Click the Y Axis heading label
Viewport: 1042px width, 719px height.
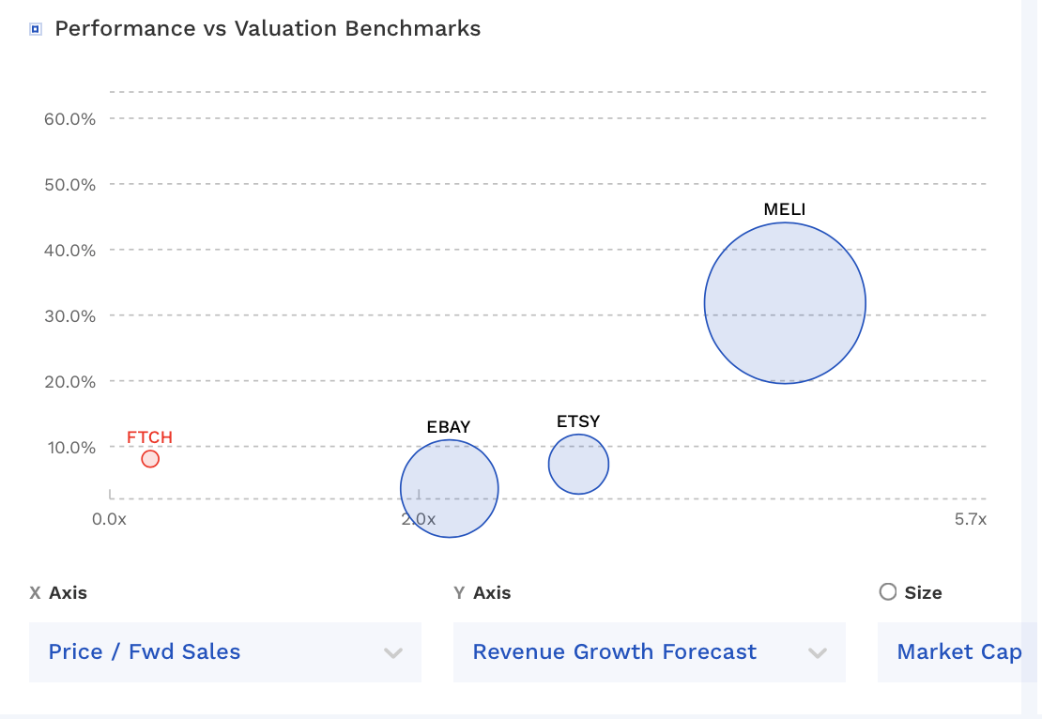[483, 592]
